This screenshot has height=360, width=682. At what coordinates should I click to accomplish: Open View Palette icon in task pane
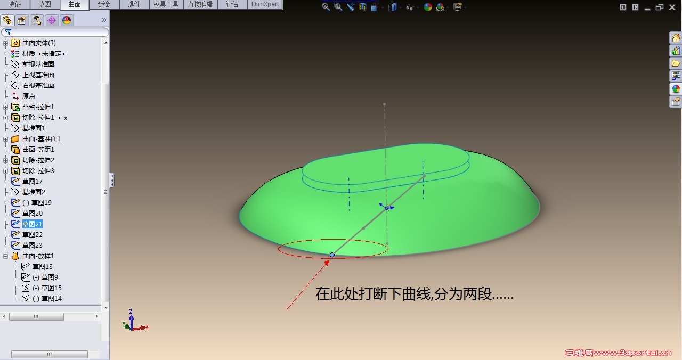pos(676,76)
